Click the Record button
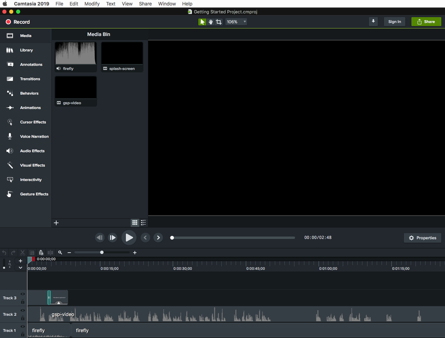 (18, 22)
